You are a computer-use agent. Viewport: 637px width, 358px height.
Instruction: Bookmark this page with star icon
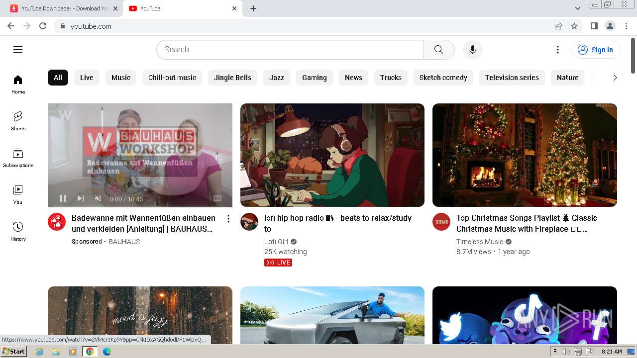[574, 26]
